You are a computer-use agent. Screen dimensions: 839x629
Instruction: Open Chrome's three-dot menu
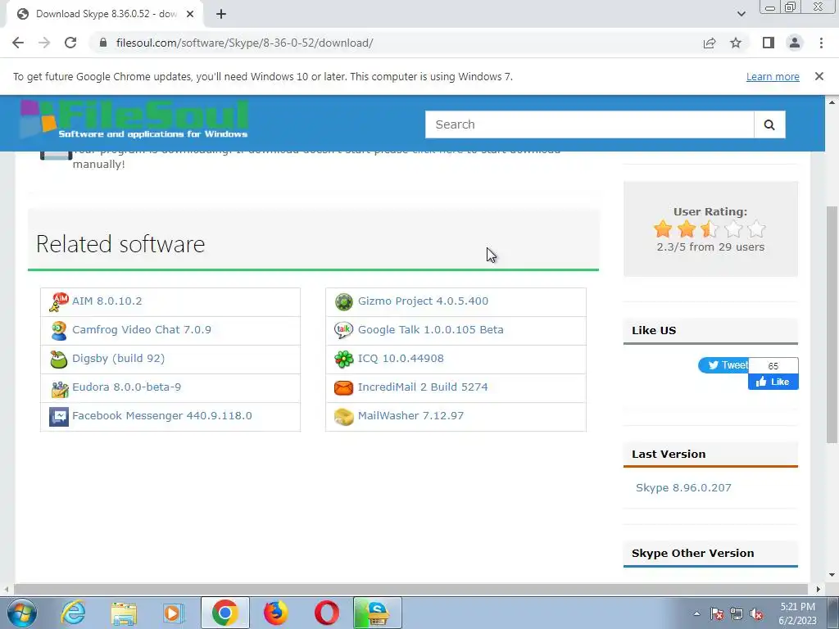821,43
